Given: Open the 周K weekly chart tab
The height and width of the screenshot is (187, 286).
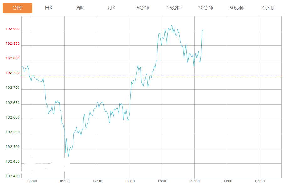Looking at the screenshot, I should click(80, 8).
